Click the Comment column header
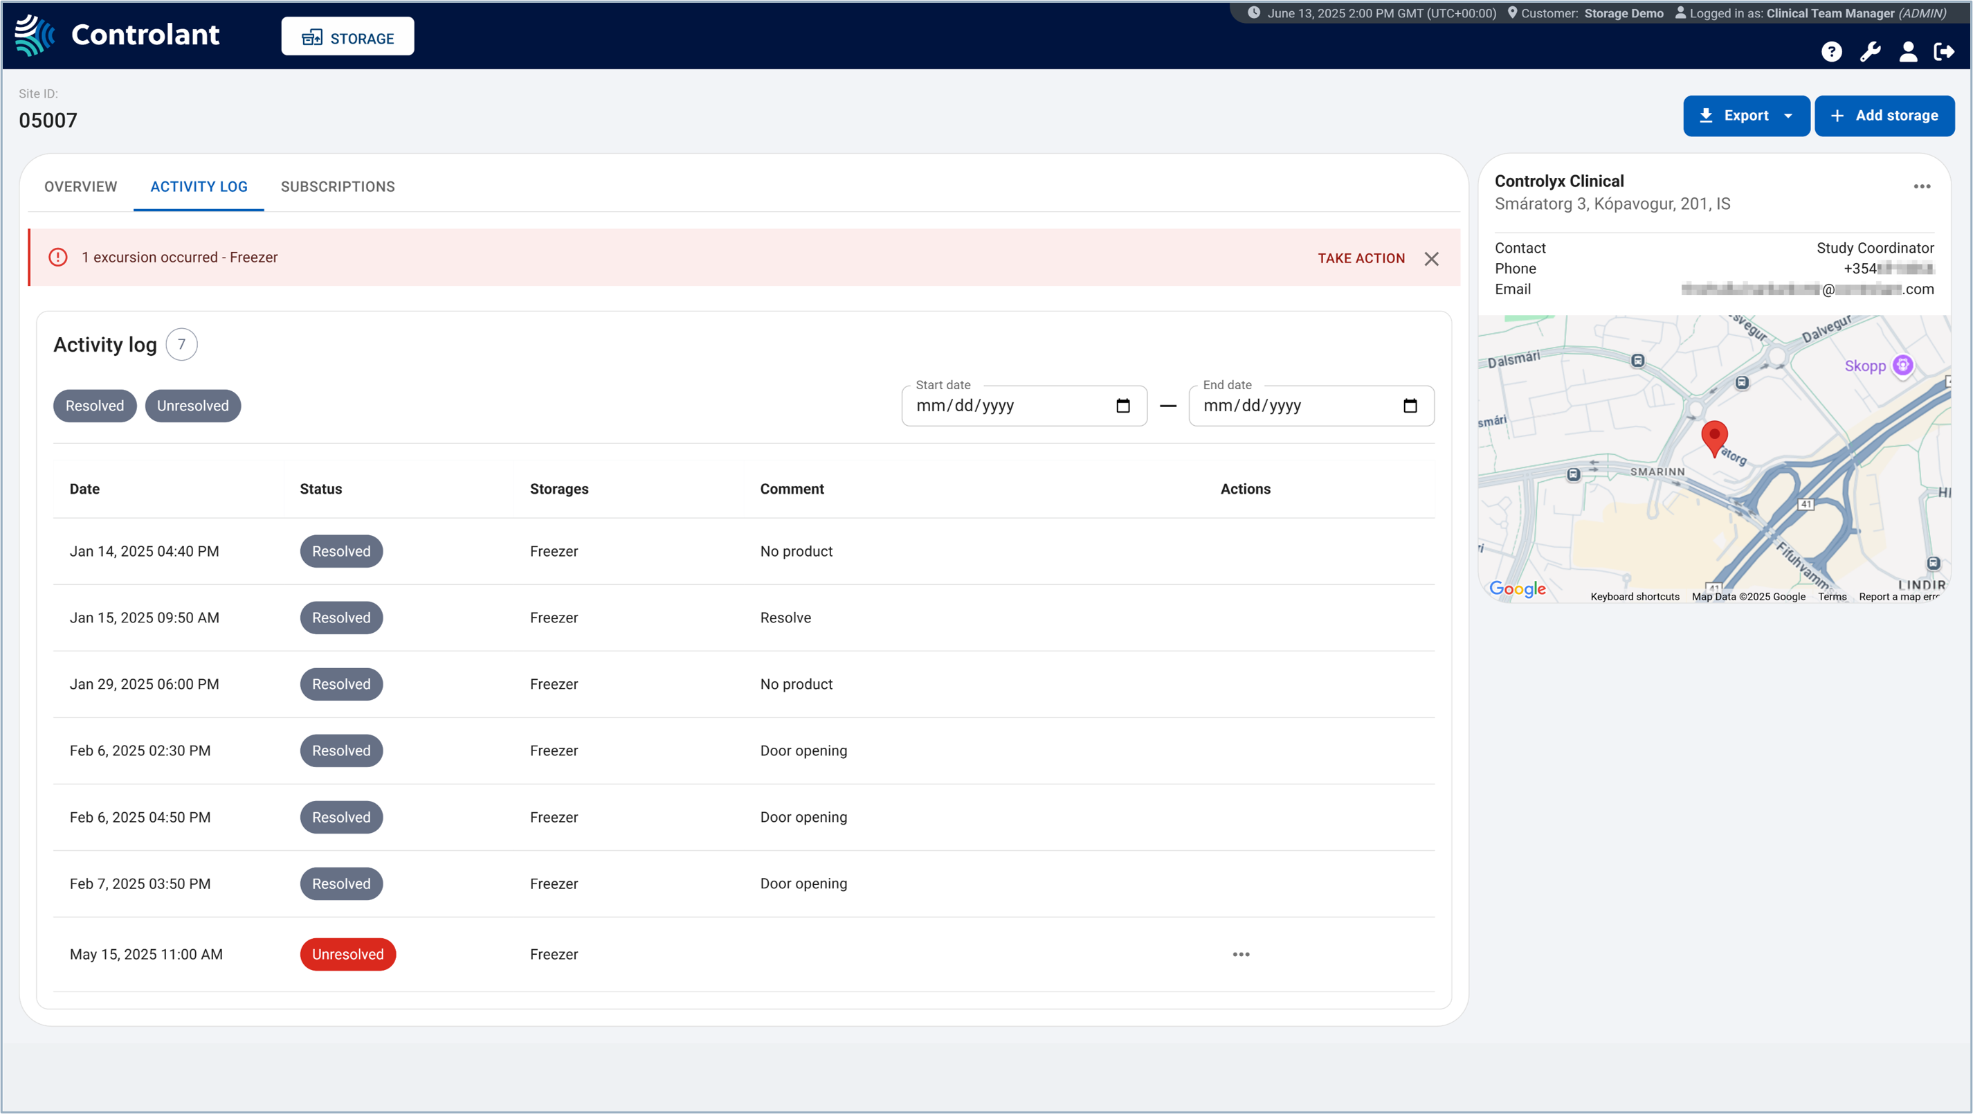 (792, 489)
